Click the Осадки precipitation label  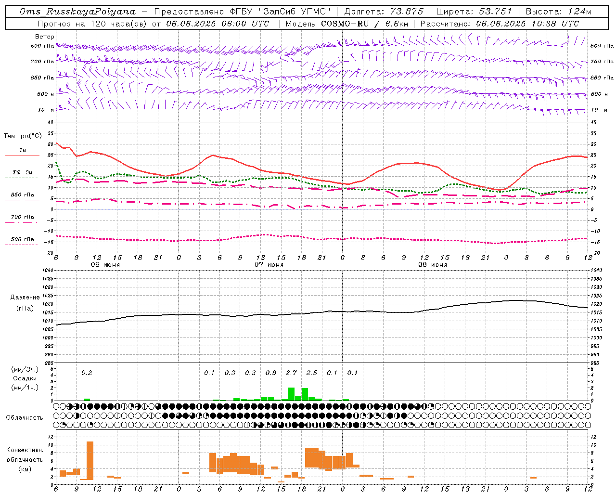tap(25, 378)
